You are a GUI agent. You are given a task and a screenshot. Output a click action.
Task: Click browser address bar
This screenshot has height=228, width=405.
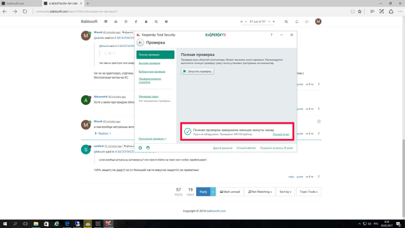191,11
